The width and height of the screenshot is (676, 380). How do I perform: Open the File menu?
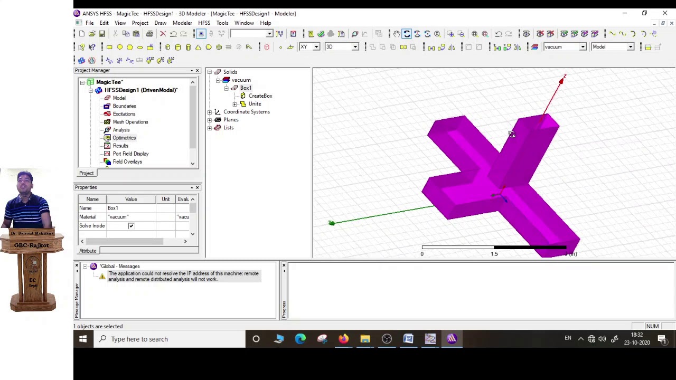[x=90, y=23]
